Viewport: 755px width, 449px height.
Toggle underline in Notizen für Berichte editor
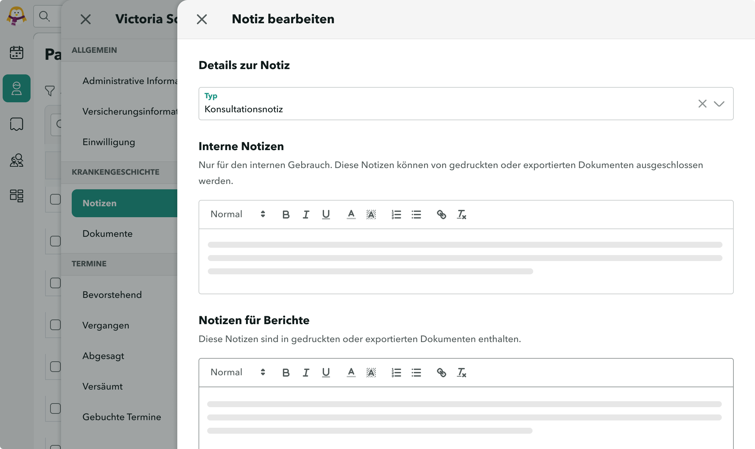pos(326,373)
